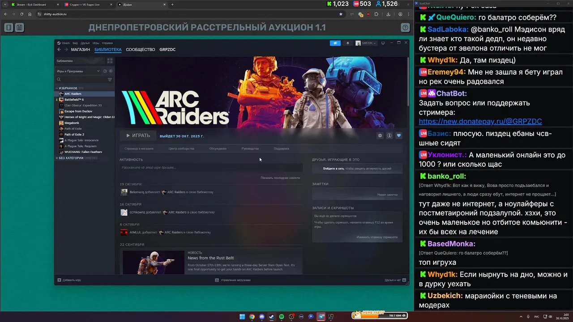
Task: Reload the browser page
Action: 22,14
